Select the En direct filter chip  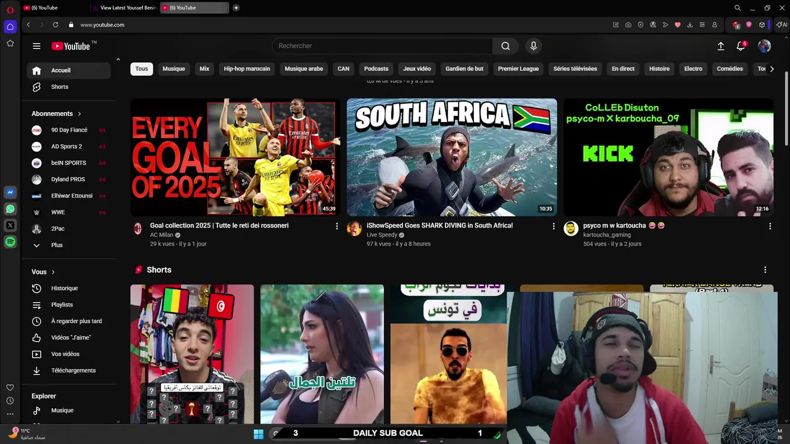click(623, 69)
